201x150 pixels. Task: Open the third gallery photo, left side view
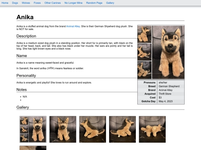pos(93,129)
